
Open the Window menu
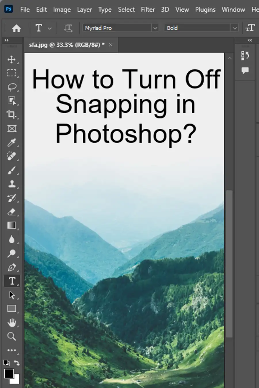tap(233, 10)
